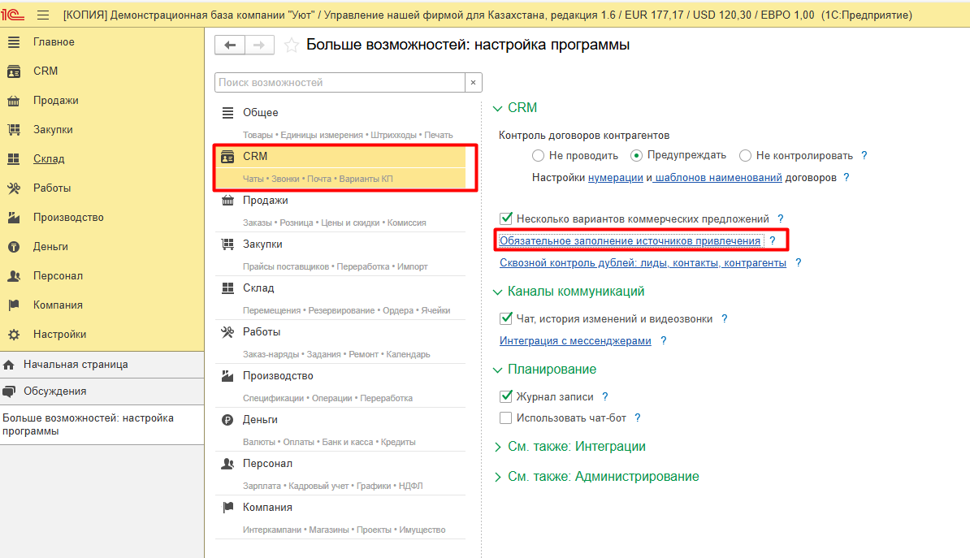Click the Закупки cart icon in left sidebar
The width and height of the screenshot is (970, 558).
14,130
